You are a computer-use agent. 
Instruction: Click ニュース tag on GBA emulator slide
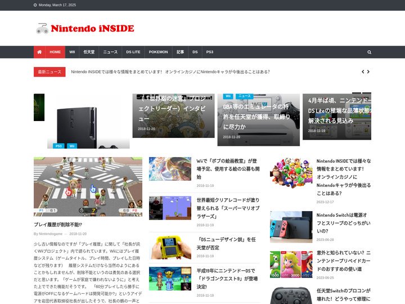[x=245, y=96]
